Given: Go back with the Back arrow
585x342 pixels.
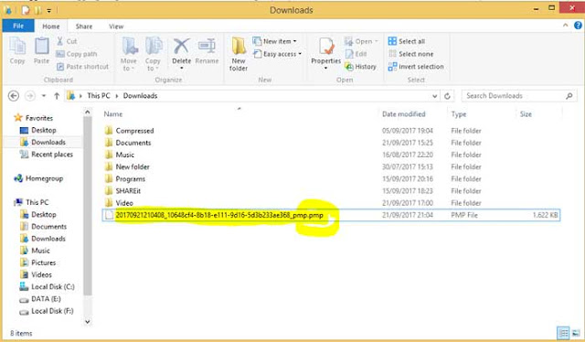Looking at the screenshot, I should click(x=14, y=96).
